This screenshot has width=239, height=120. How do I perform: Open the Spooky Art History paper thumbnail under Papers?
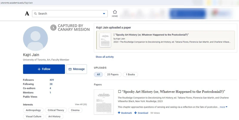(104, 102)
